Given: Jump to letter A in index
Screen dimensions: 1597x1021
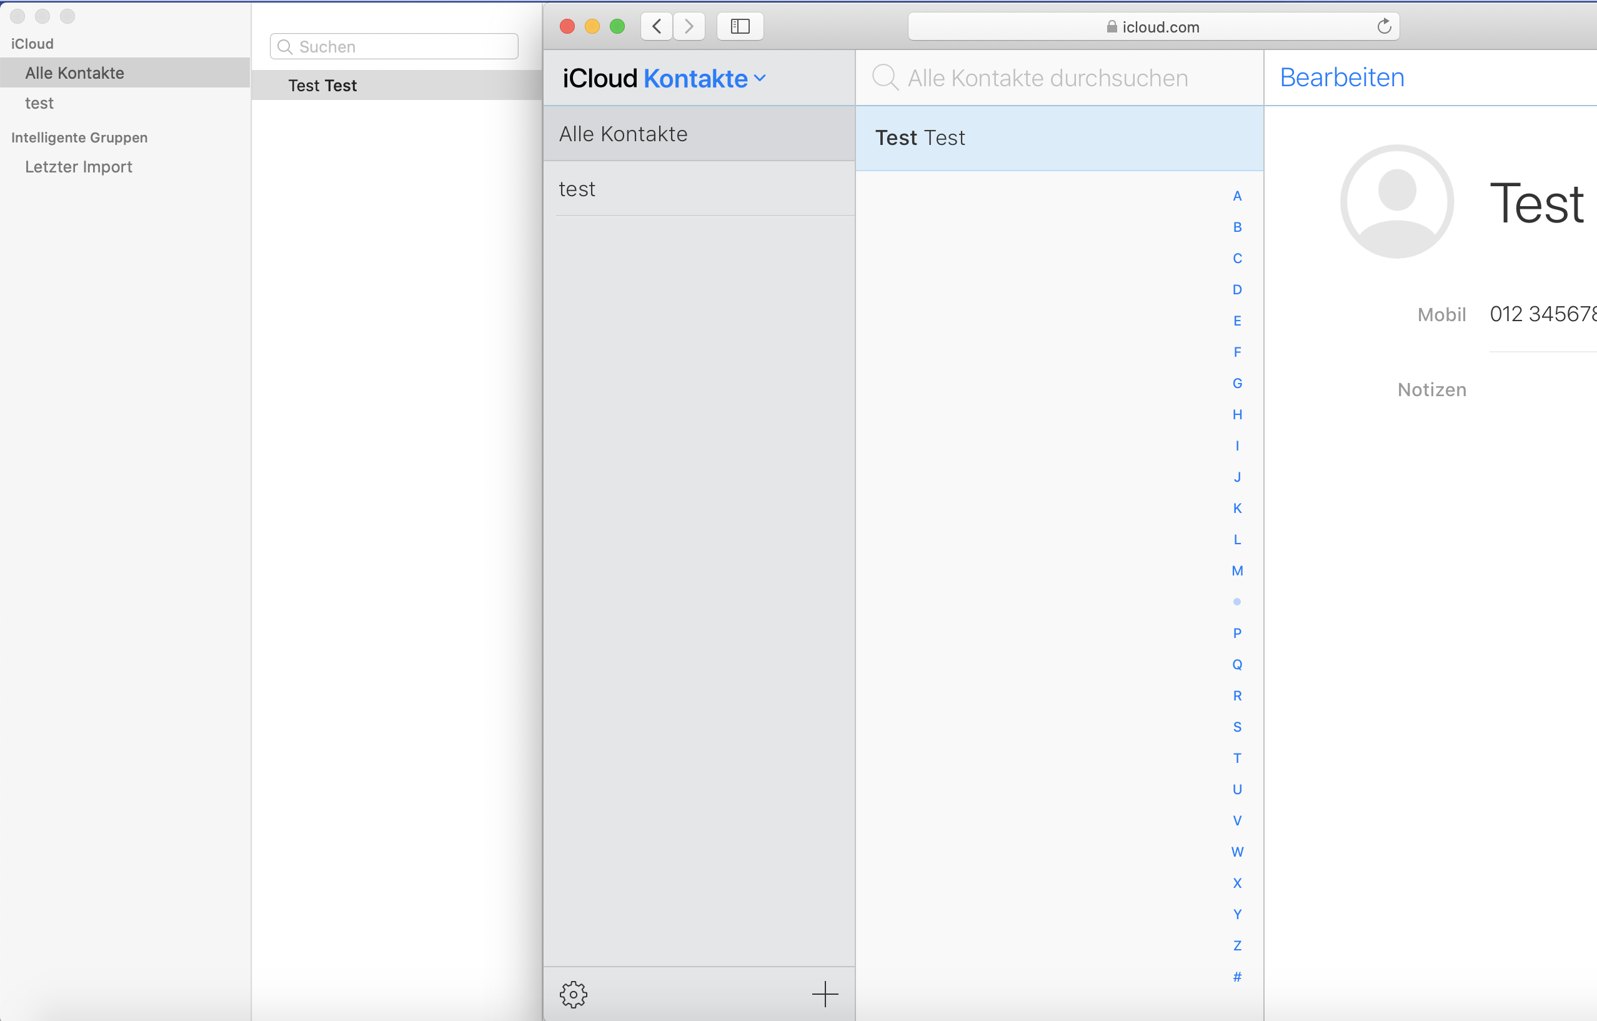Looking at the screenshot, I should coord(1237,196).
